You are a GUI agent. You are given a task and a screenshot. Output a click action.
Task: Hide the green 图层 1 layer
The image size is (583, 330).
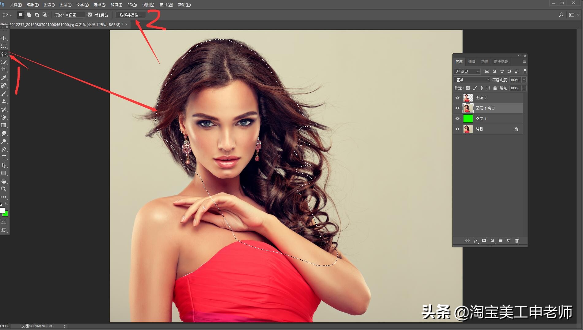[x=457, y=119]
